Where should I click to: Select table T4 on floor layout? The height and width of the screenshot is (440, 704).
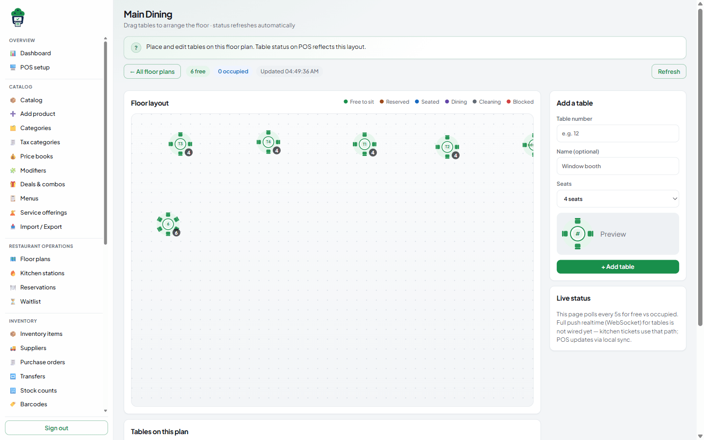268,142
